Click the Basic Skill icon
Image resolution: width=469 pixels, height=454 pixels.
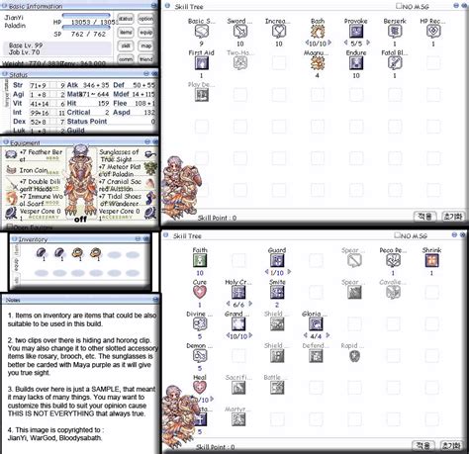(x=202, y=32)
